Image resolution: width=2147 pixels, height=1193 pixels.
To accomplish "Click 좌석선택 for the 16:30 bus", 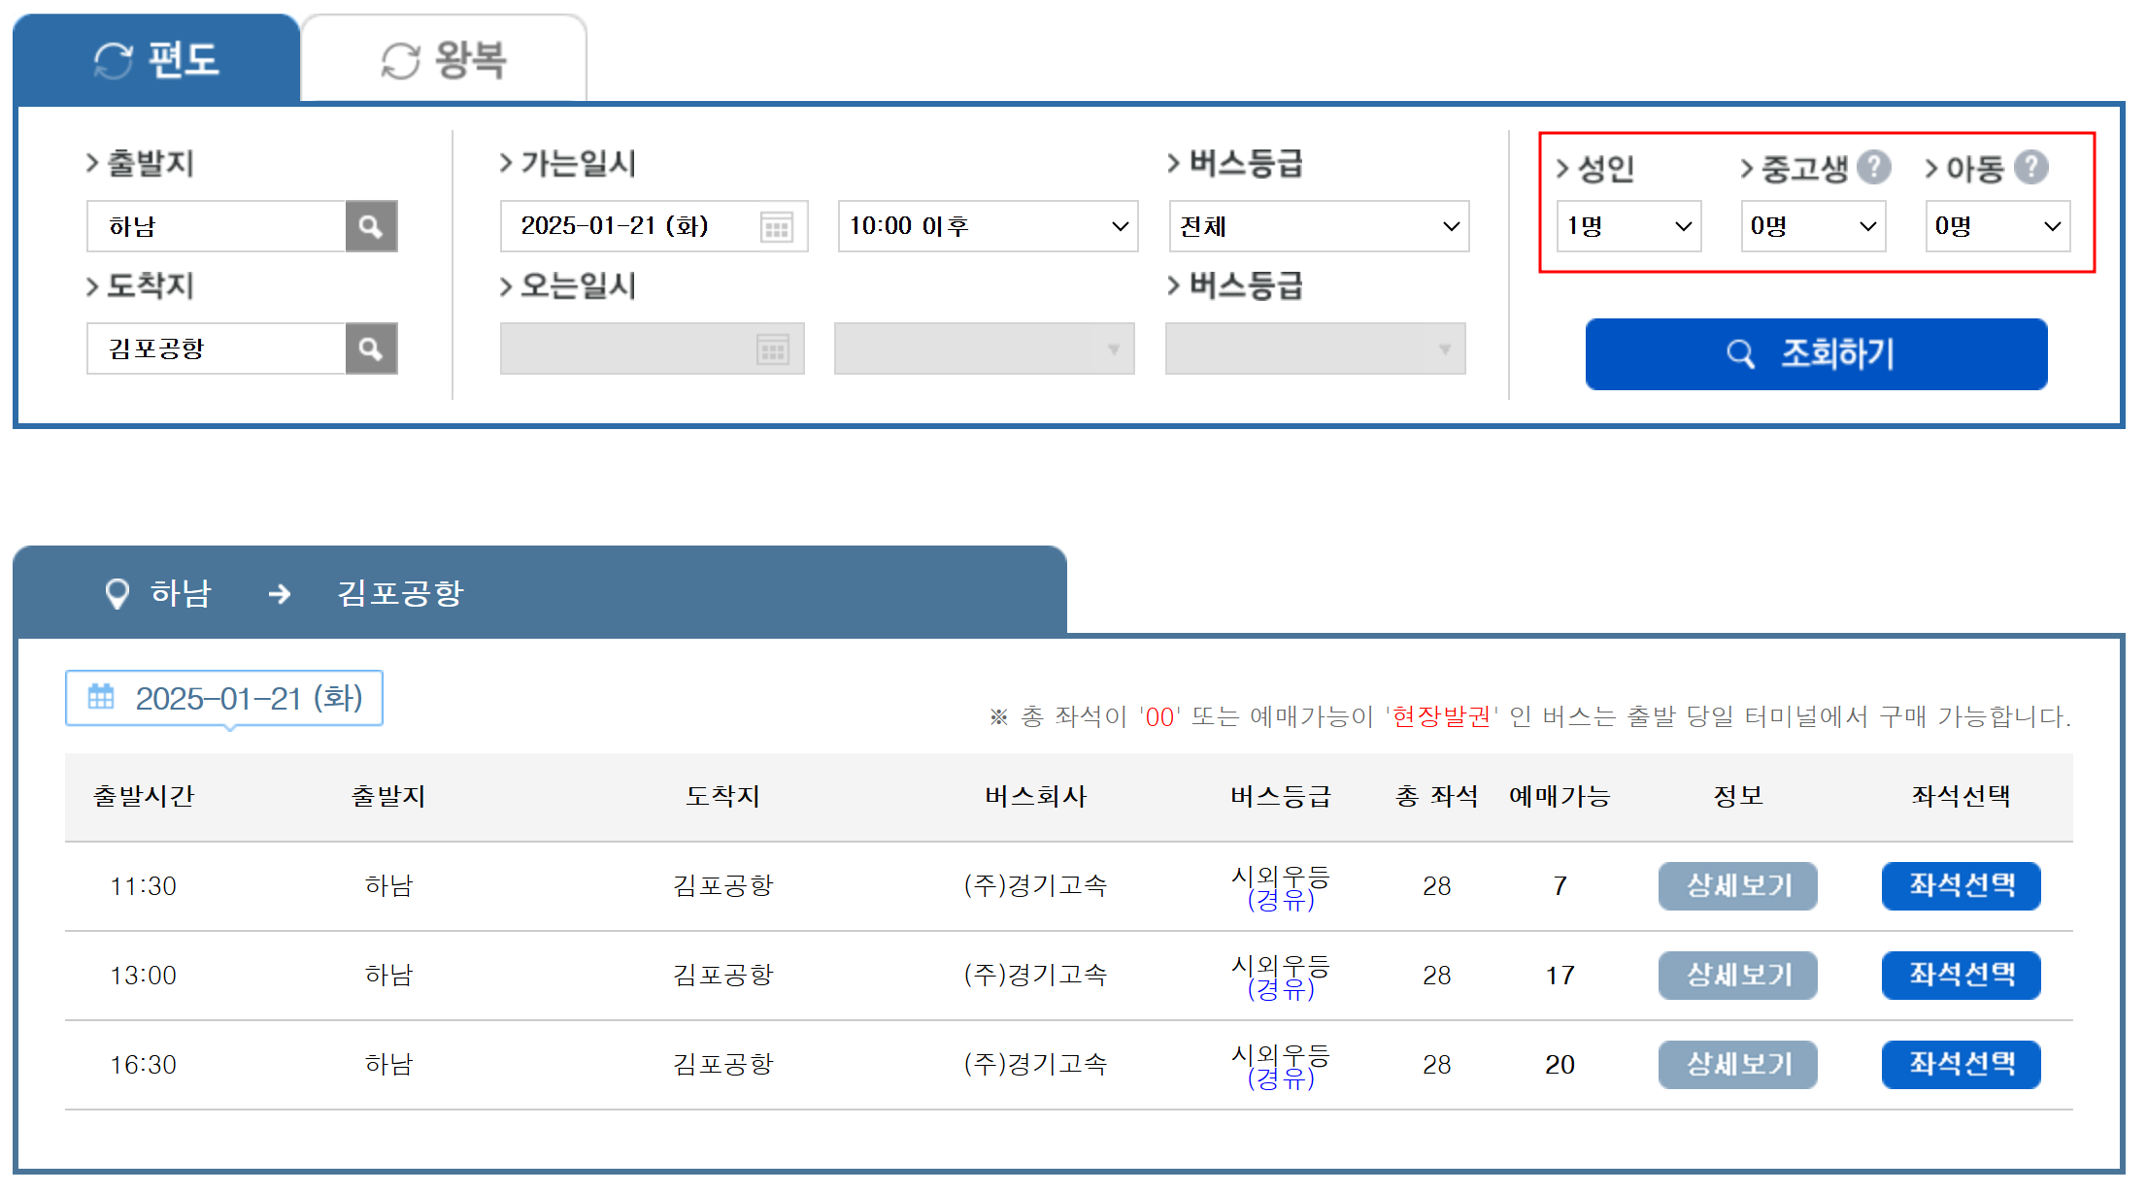I will (1961, 1064).
